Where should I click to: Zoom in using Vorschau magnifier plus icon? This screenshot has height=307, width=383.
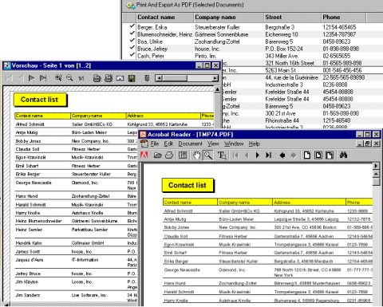pos(58,78)
